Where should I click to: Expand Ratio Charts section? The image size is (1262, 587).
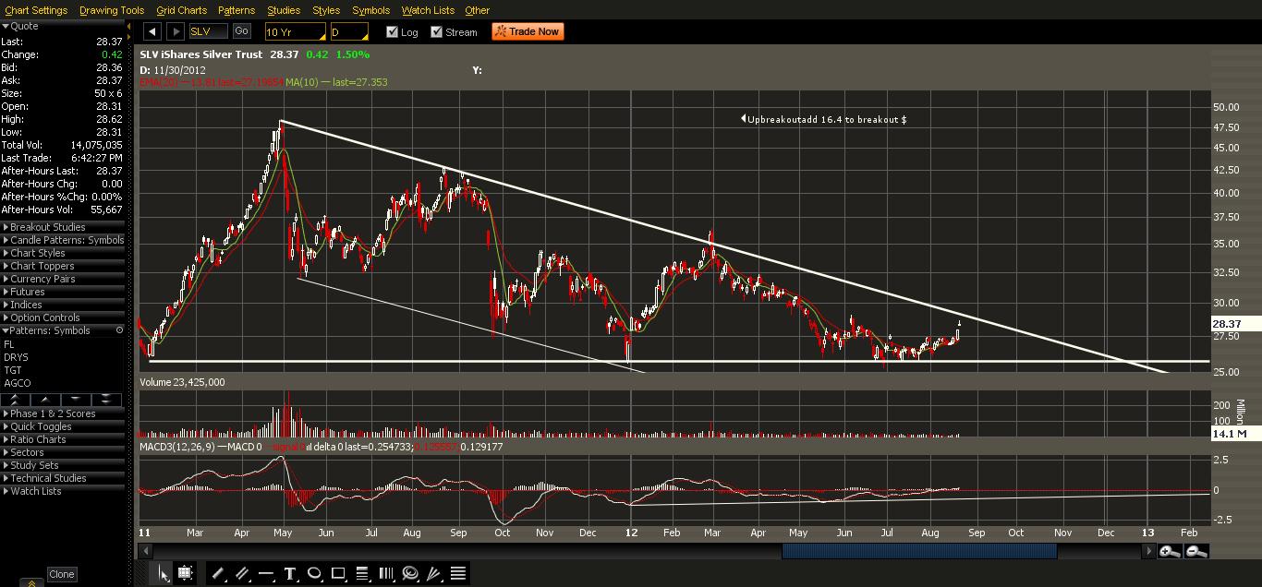pyautogui.click(x=62, y=439)
